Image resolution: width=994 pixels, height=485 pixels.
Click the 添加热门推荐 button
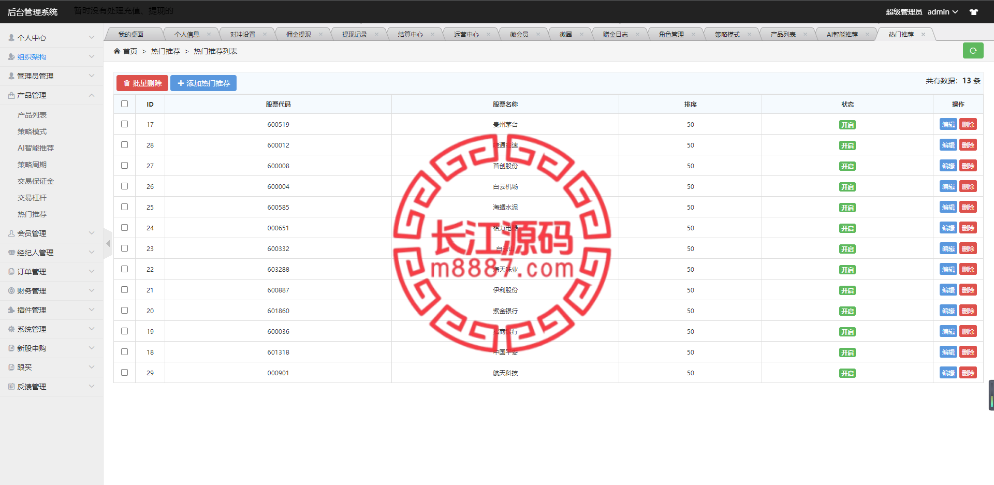[x=203, y=83]
